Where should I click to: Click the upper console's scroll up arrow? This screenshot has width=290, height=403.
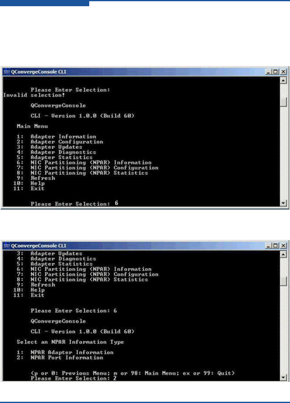click(x=284, y=80)
